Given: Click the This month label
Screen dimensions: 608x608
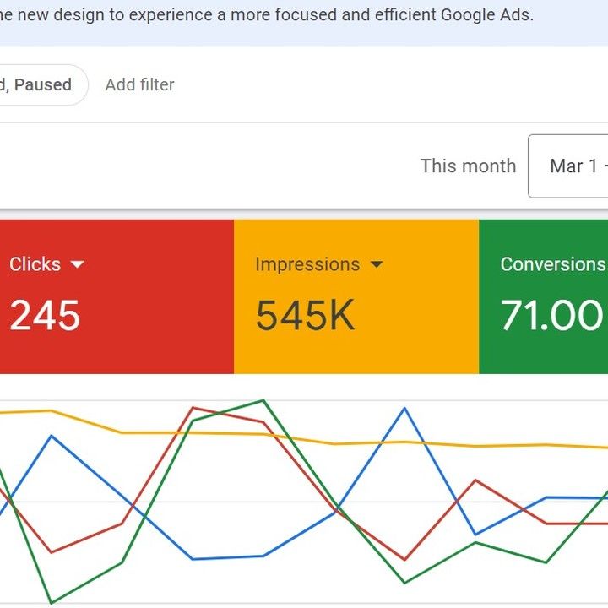Looking at the screenshot, I should tap(468, 166).
